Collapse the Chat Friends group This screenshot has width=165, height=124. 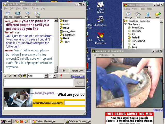[125, 24]
